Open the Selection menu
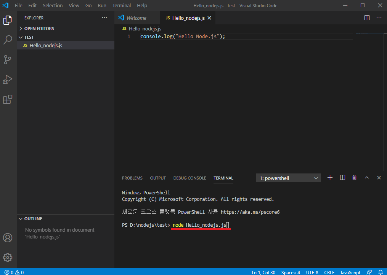 point(53,5)
